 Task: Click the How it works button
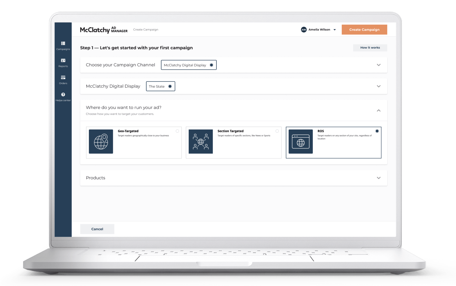point(370,48)
